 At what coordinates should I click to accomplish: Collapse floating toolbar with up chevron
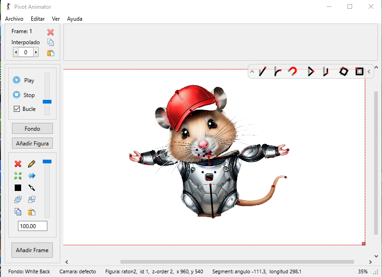click(x=252, y=72)
